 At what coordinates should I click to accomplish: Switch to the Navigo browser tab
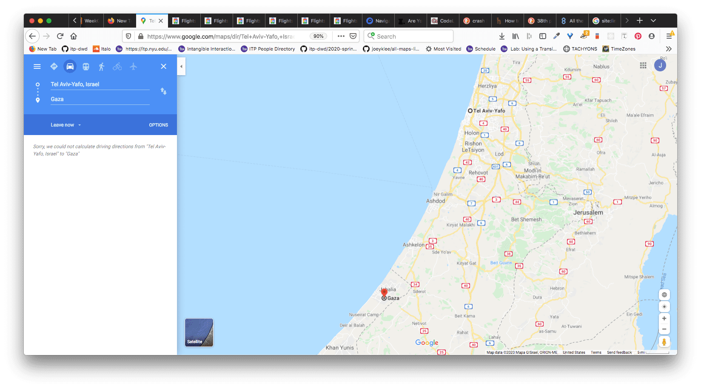coord(378,21)
